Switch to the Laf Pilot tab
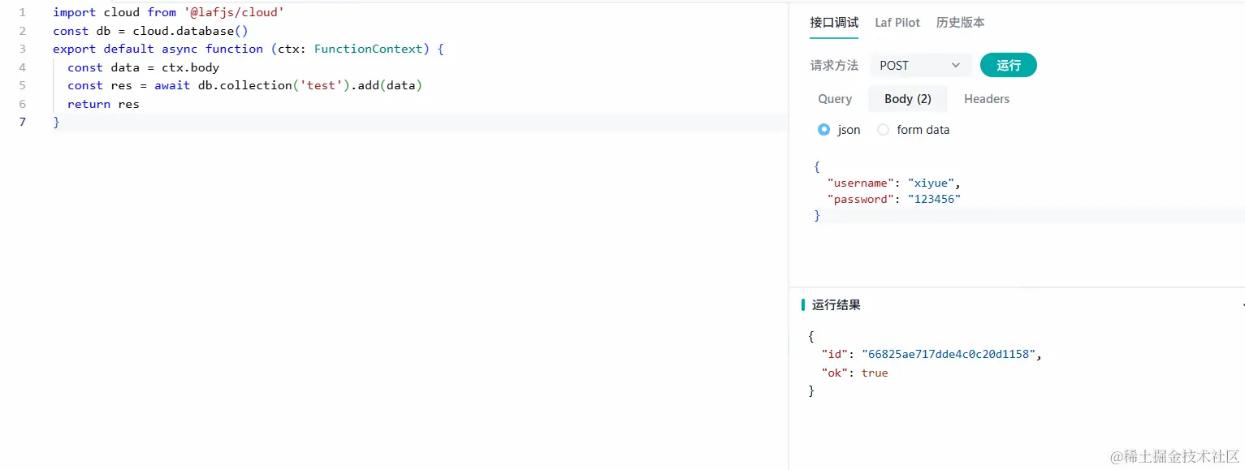The width and height of the screenshot is (1245, 470). tap(897, 23)
